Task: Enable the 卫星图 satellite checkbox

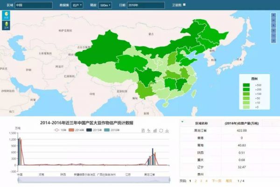Action: [x=184, y=5]
